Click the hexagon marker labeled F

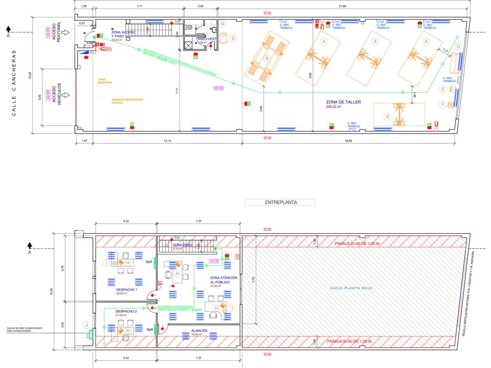coord(442,104)
